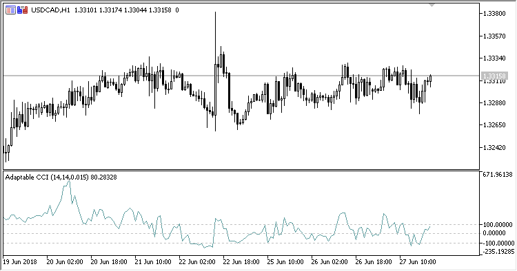Click the 25 Jun 10:00 time label

click(x=285, y=262)
